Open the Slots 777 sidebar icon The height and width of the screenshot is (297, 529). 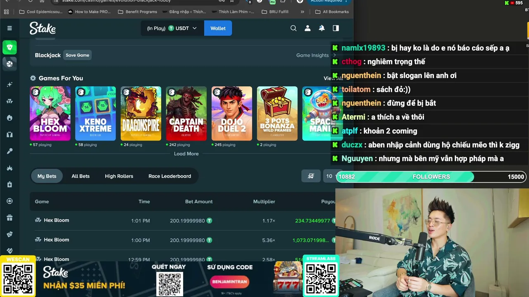click(x=10, y=101)
